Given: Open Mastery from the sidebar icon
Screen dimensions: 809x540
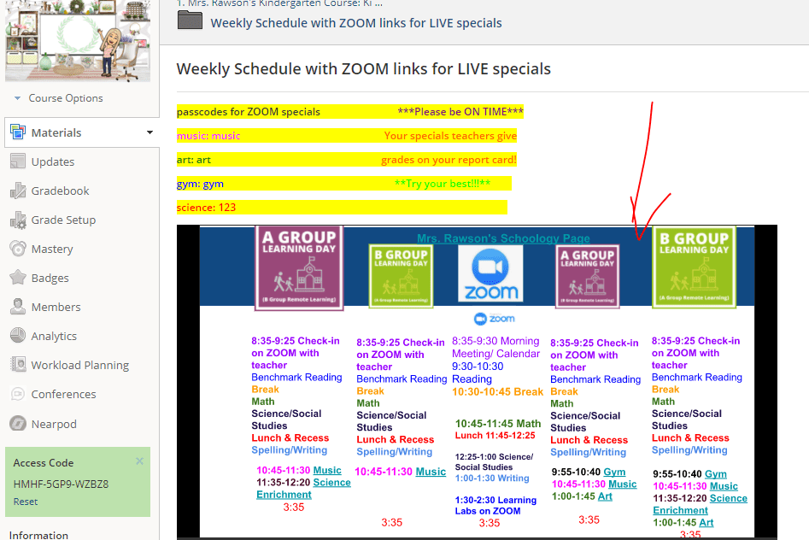Looking at the screenshot, I should 18,249.
